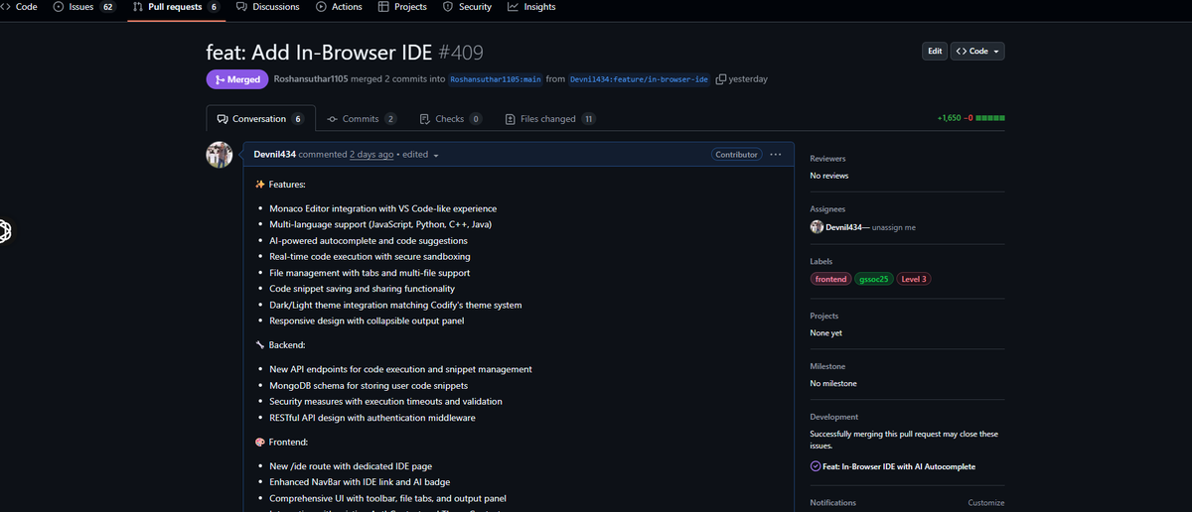Viewport: 1192px width, 512px height.
Task: Open base branch Roshansuthar1105:main link
Action: (495, 79)
